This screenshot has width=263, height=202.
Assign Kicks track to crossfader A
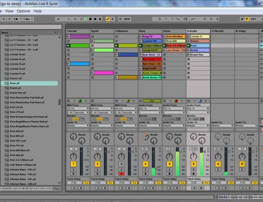[170, 188]
